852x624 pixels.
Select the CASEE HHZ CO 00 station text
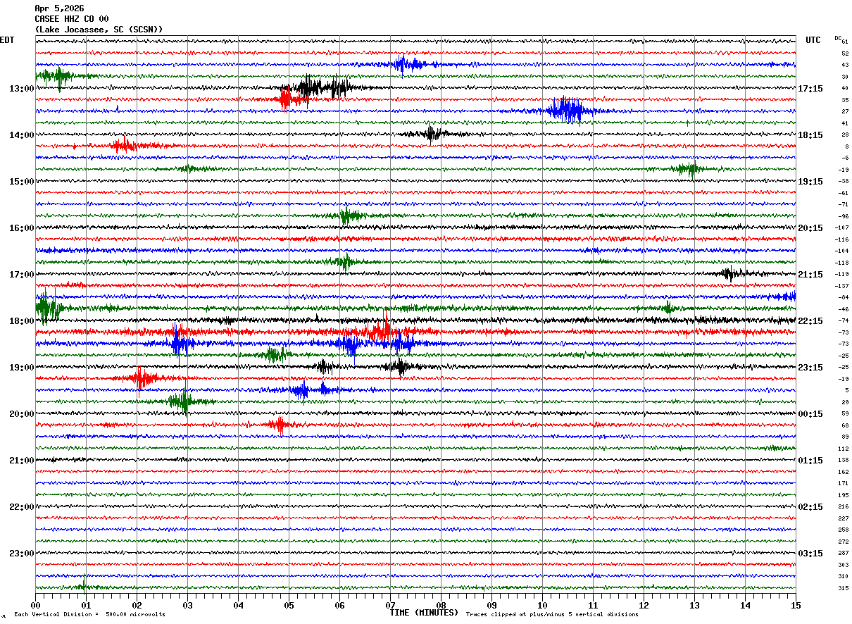72,19
